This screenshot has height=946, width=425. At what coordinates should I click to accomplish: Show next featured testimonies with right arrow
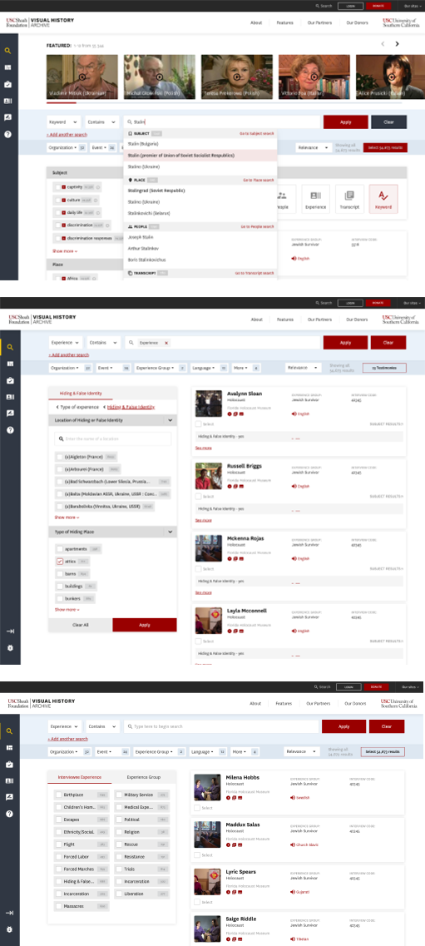coord(397,44)
